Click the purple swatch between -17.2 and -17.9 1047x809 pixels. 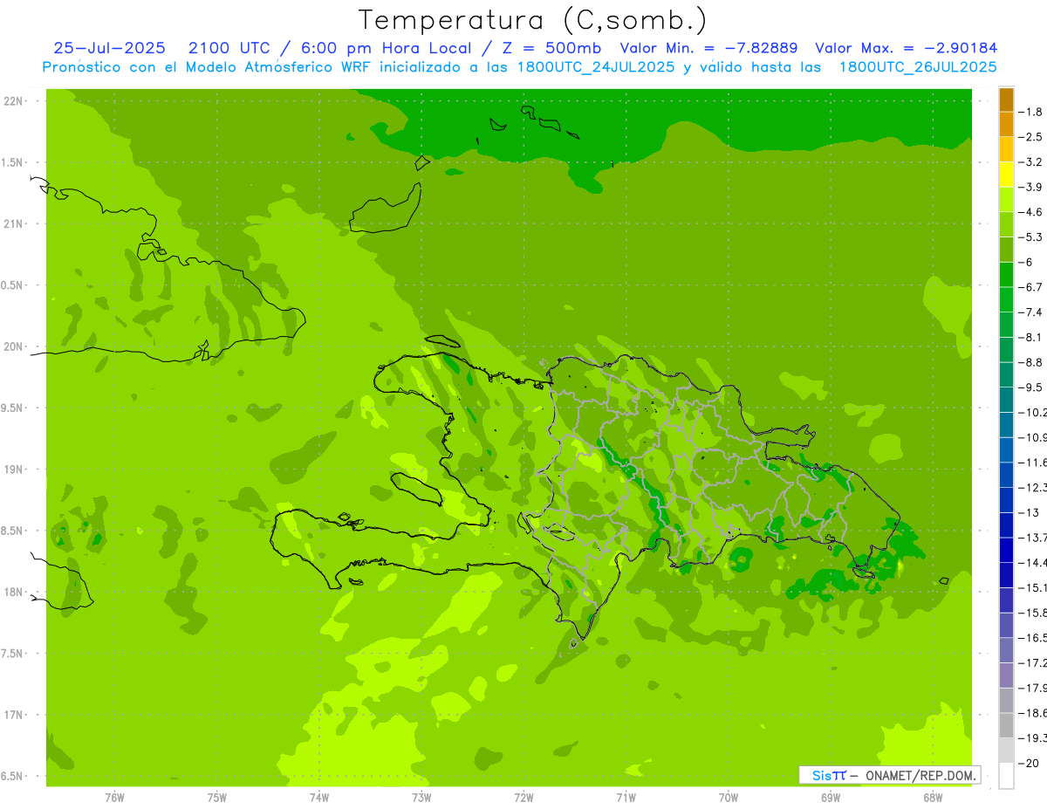tap(1006, 675)
